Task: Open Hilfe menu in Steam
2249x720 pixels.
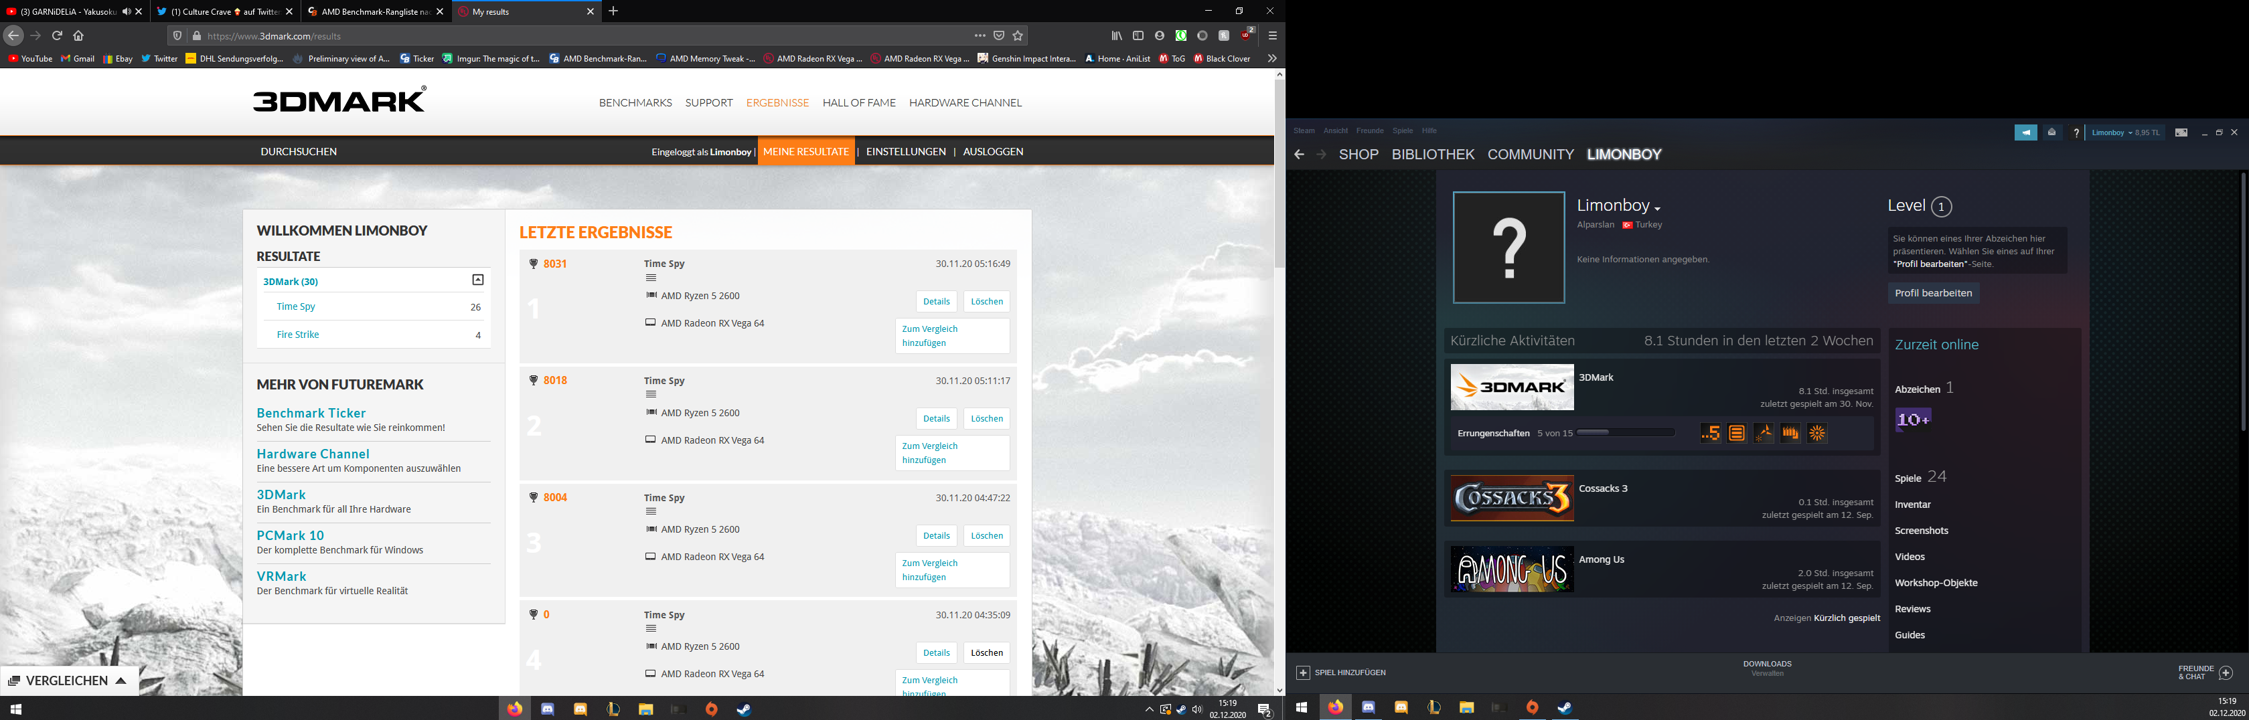Action: point(1429,131)
